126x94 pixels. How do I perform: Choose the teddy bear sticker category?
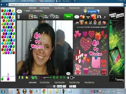click(x=82, y=22)
